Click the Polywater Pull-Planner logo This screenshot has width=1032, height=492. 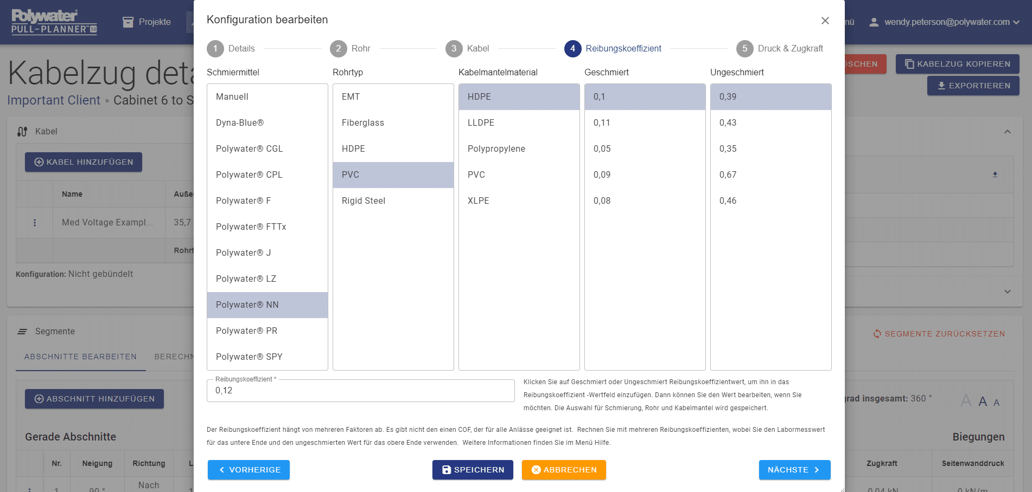click(x=54, y=22)
